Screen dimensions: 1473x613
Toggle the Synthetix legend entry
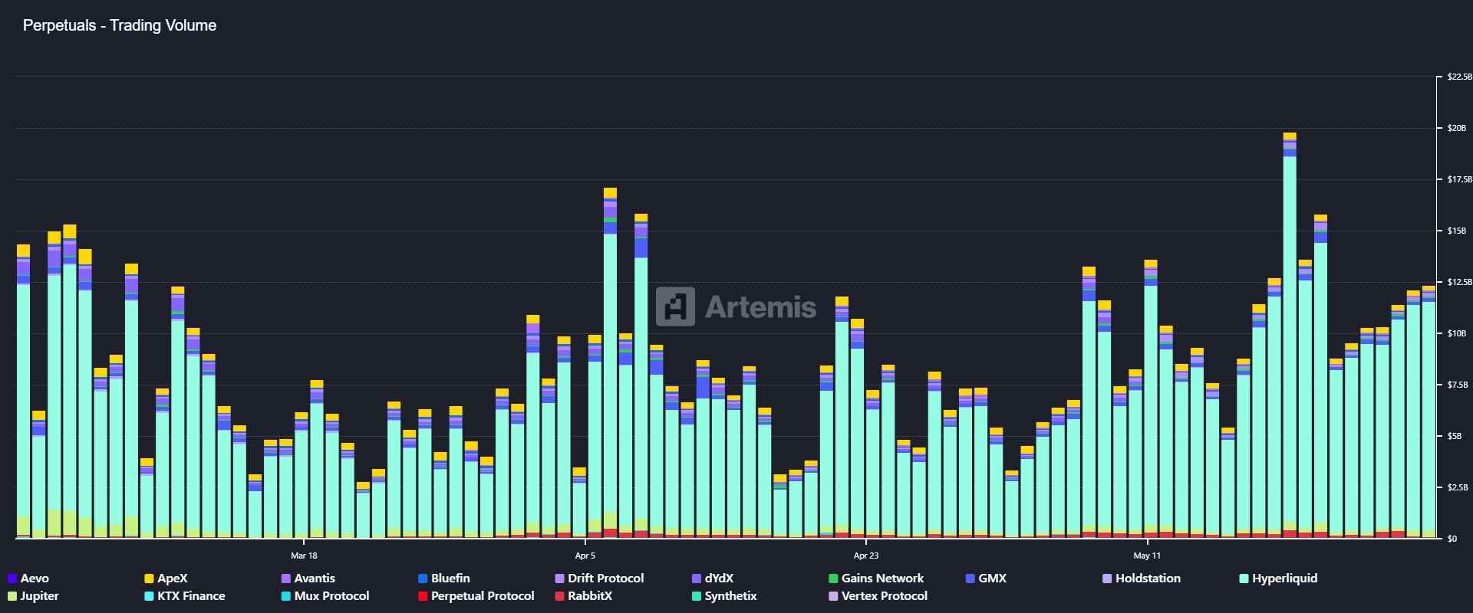click(730, 596)
